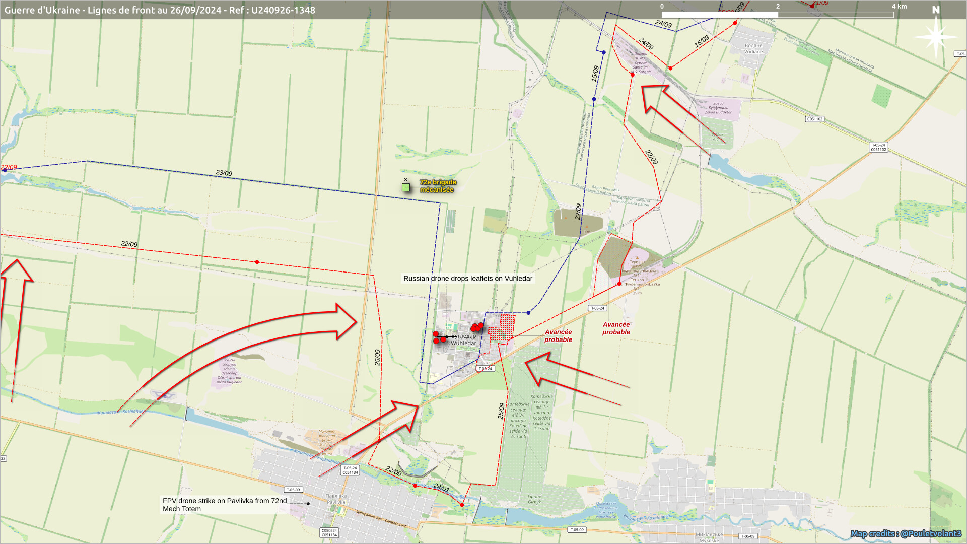Click the FPV drone strike crosshair marker

point(308,503)
